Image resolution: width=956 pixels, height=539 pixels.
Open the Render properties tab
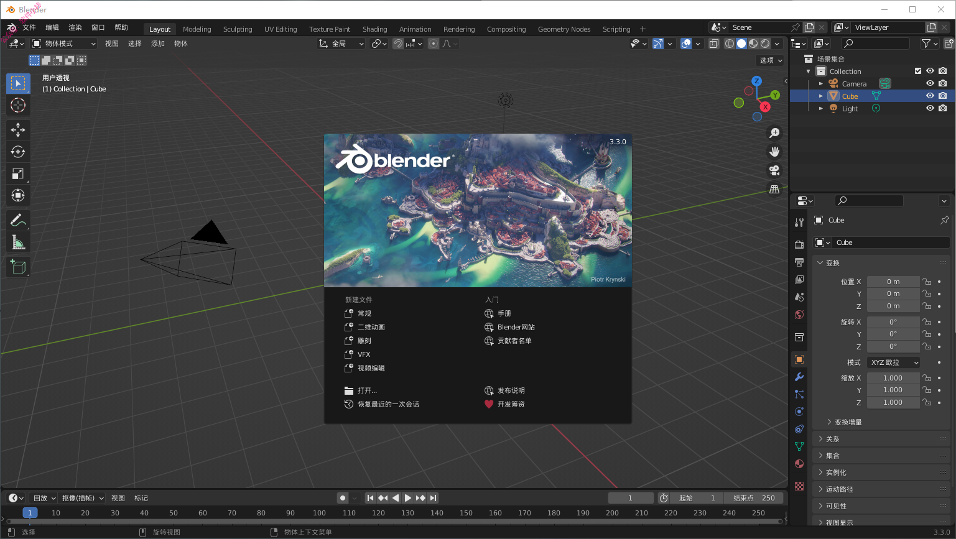[799, 245]
